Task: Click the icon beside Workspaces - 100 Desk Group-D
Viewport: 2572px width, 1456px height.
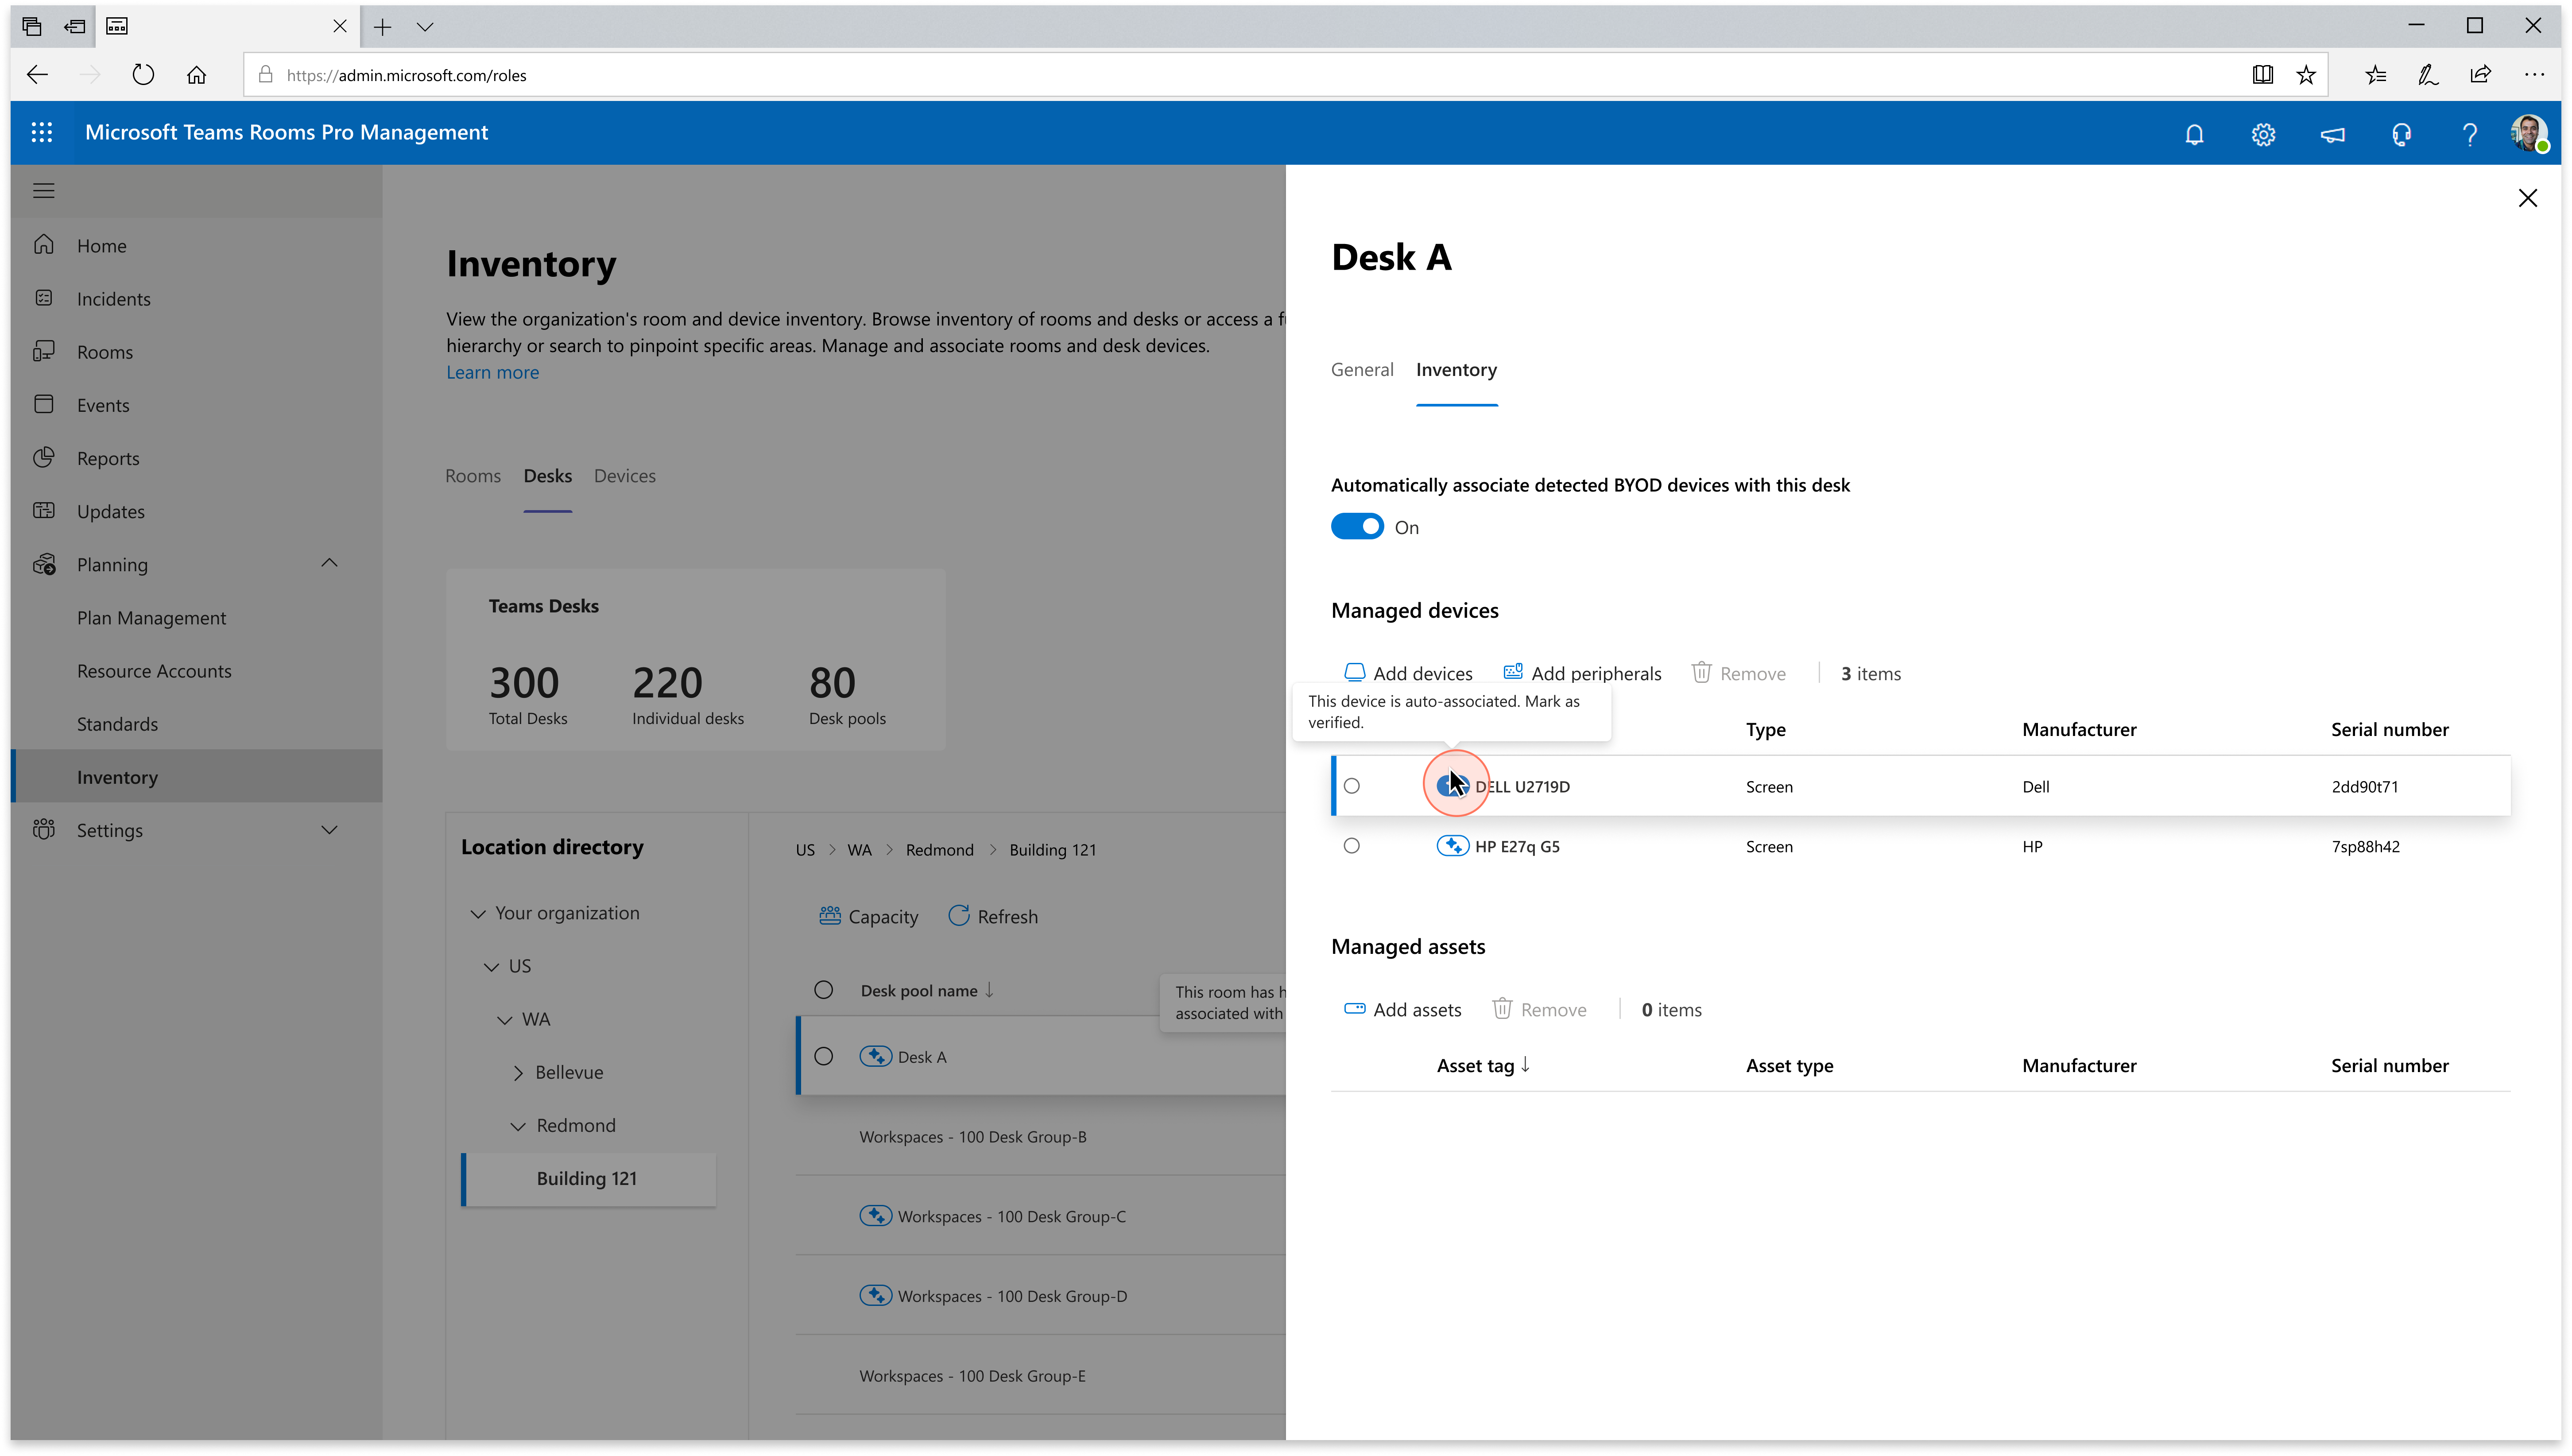Action: pos(875,1295)
